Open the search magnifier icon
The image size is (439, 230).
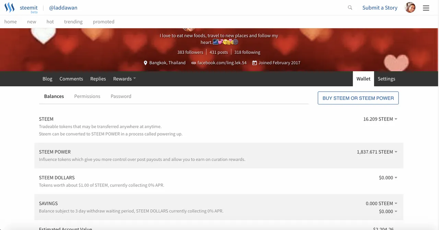coord(350,8)
